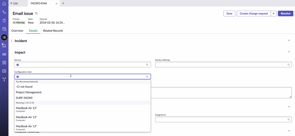
Task: Choose "Project Management" from recommendations
Action: point(82,92)
